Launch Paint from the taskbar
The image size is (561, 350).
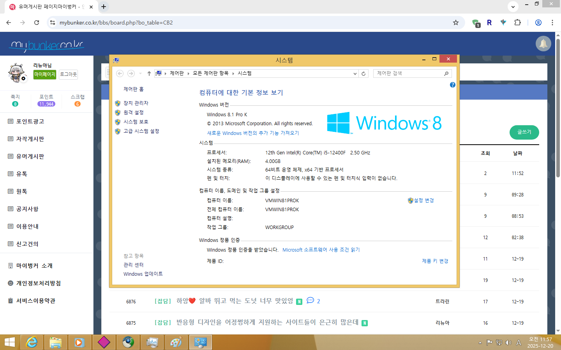[x=176, y=342]
